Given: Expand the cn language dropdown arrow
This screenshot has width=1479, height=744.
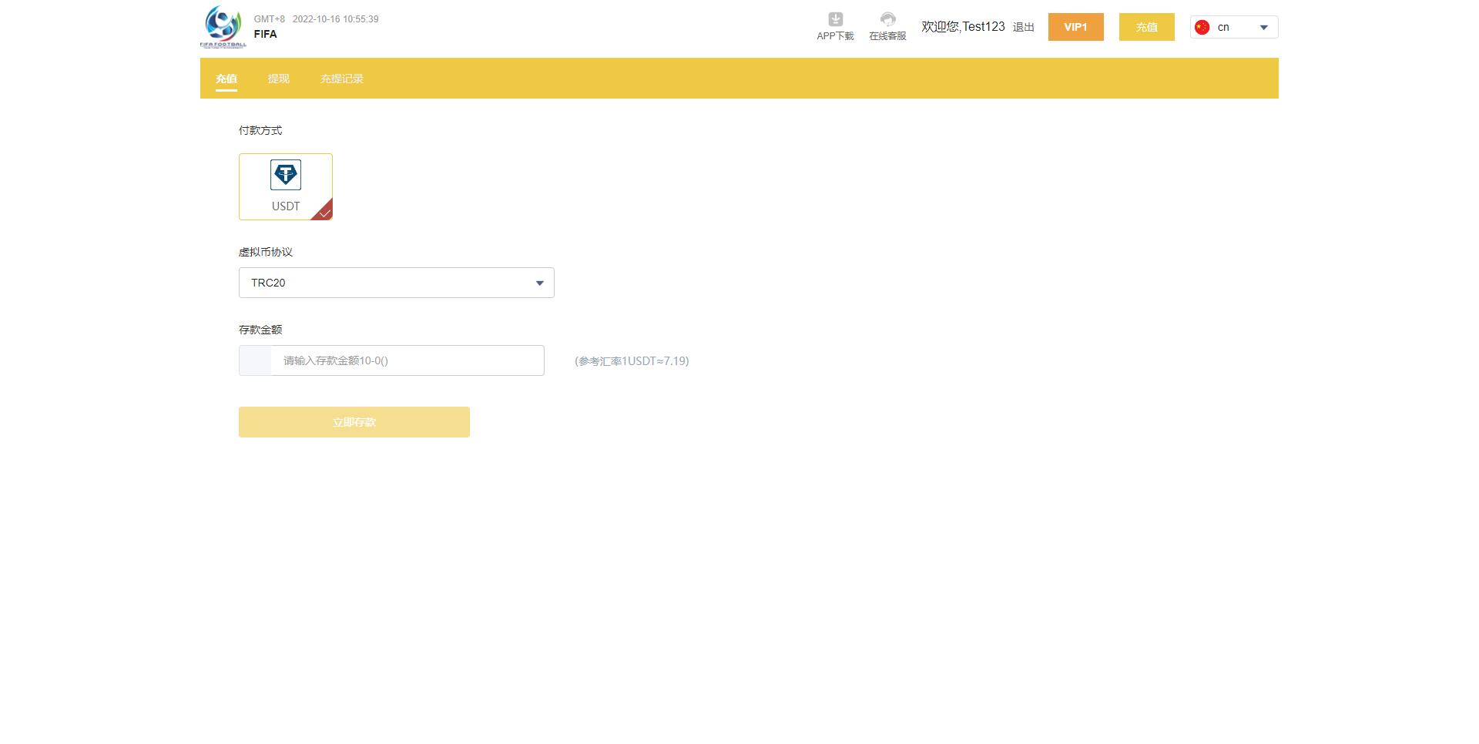Looking at the screenshot, I should [1263, 28].
